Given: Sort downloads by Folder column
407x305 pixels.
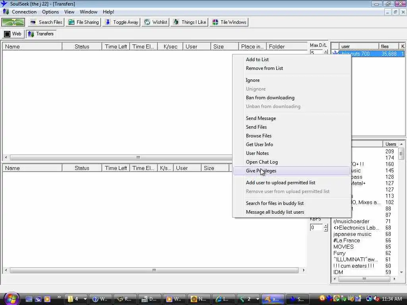Looking at the screenshot, I should (x=287, y=47).
